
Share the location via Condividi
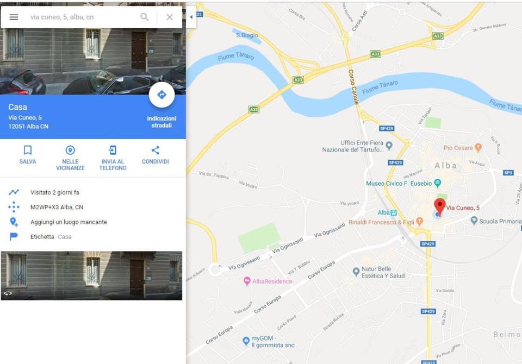155,155
